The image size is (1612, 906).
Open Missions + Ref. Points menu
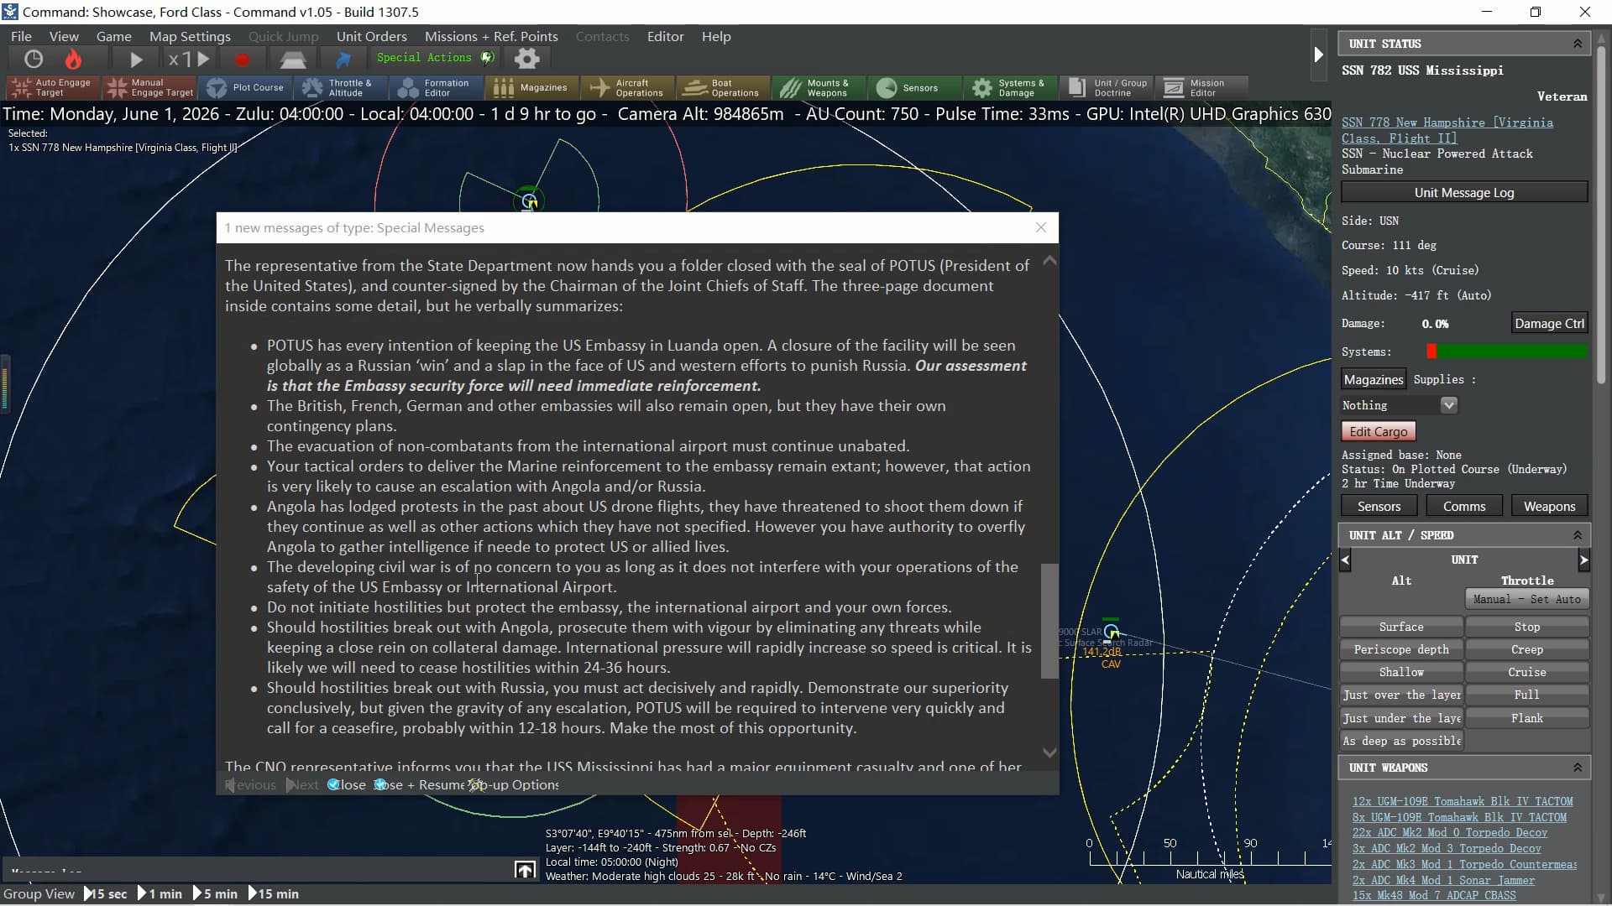tap(491, 36)
